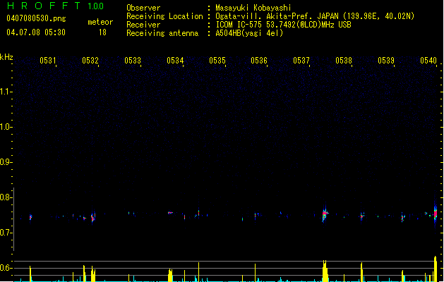
Task: Click the 0538 time marker
Action: coord(344,60)
